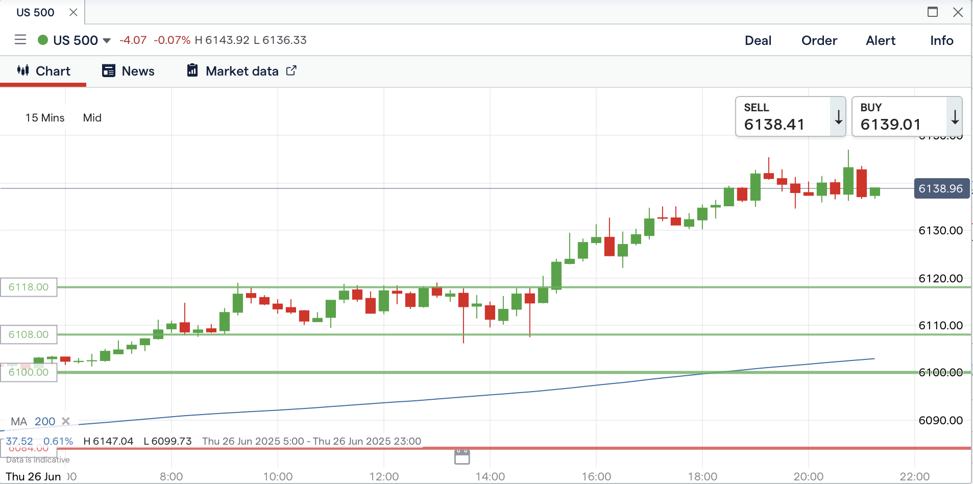Image resolution: width=973 pixels, height=484 pixels.
Task: Maximize the chart window
Action: click(x=933, y=12)
